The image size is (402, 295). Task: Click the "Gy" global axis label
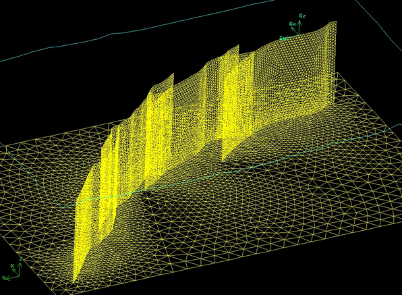tap(283, 38)
